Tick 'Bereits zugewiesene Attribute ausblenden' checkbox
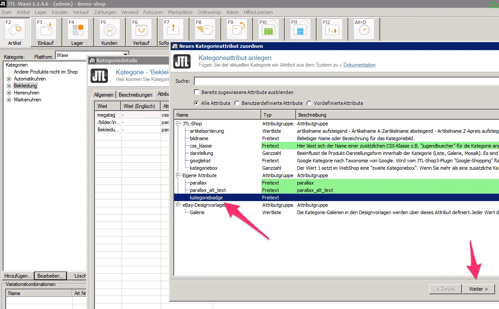Screen dimensions: 499x309 (196, 92)
